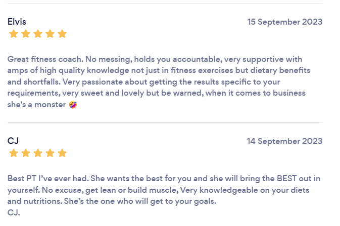Screen dimensions: 340x226
Task: Click the divider line between the two reviews
Action: (x=165, y=122)
